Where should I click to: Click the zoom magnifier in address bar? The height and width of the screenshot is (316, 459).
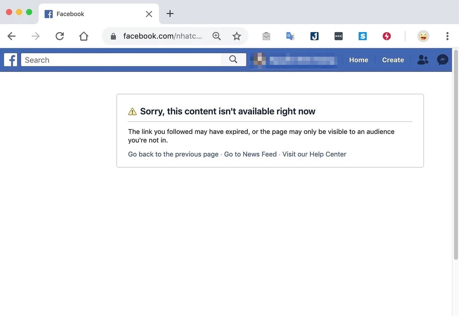pyautogui.click(x=217, y=36)
